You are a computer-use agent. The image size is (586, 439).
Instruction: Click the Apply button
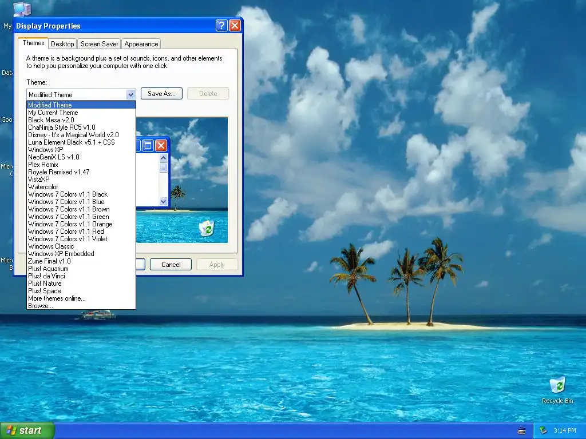pos(217,264)
